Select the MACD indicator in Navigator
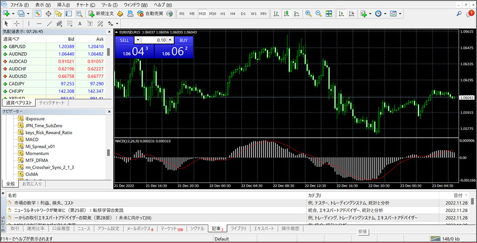Viewport: 477px width, 243px height. point(32,140)
